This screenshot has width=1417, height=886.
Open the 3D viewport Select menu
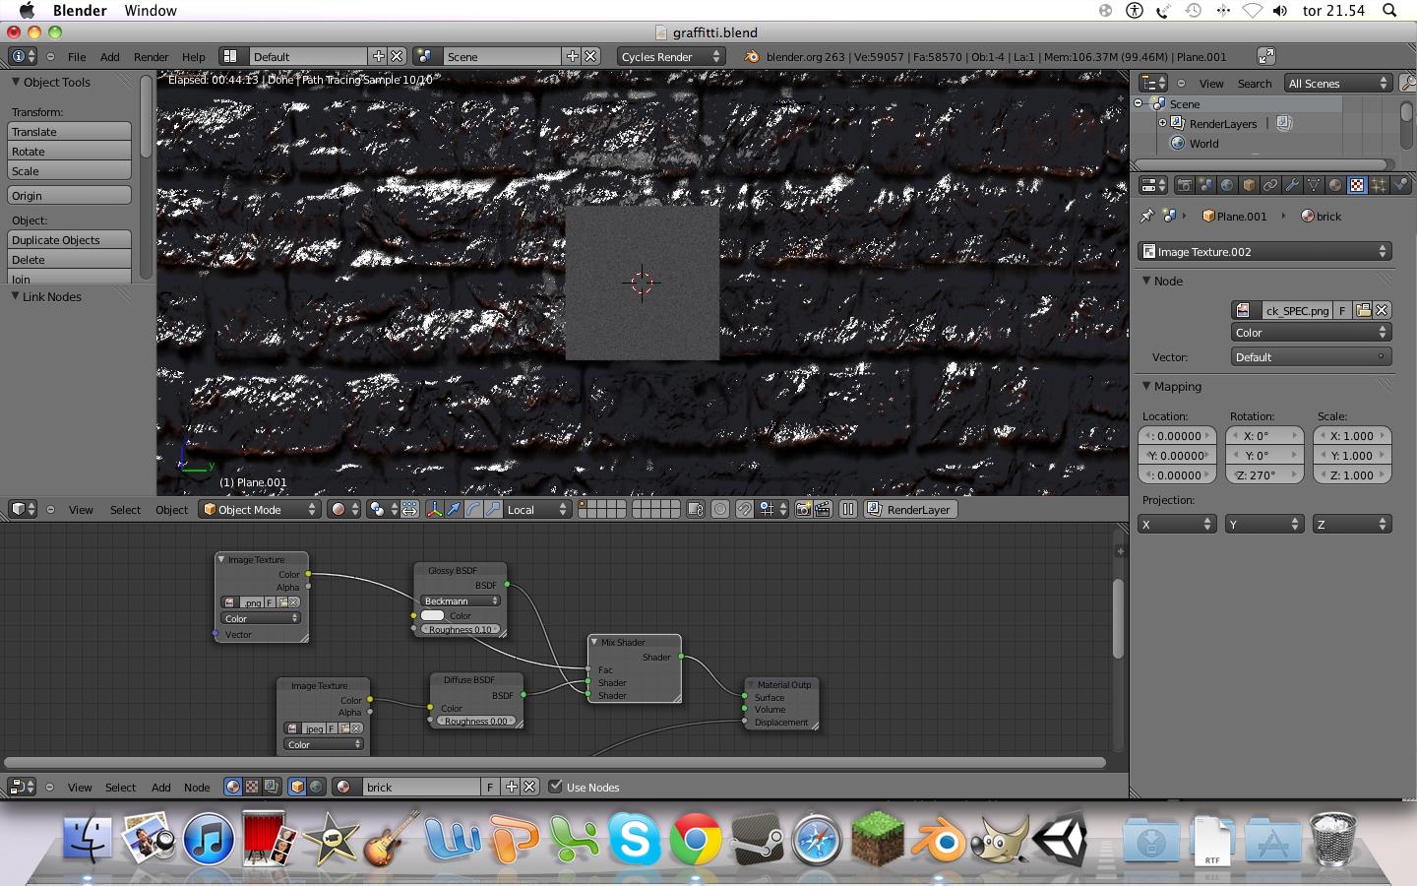(125, 510)
